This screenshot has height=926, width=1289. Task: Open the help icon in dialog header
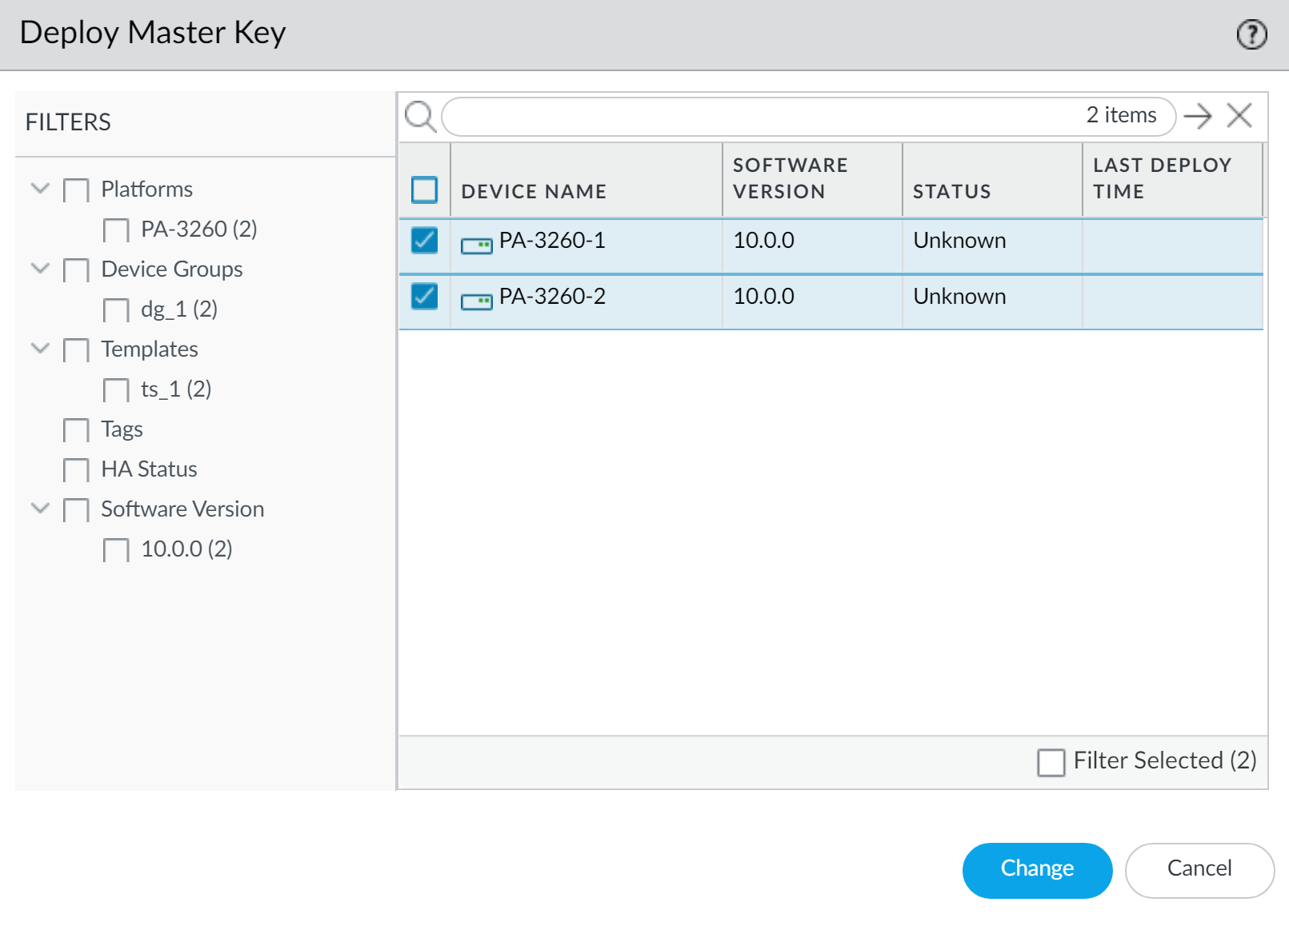pyautogui.click(x=1251, y=34)
